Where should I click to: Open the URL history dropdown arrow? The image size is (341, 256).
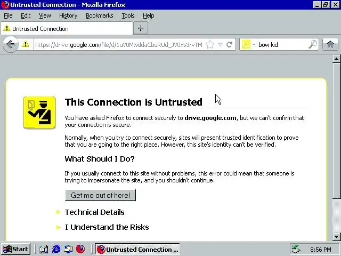pos(220,45)
